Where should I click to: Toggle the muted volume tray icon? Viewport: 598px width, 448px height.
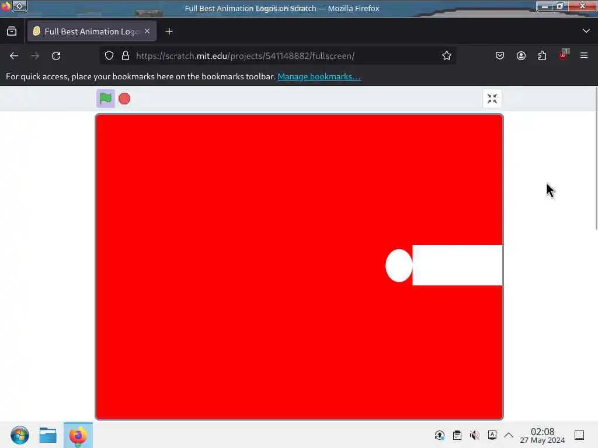click(x=474, y=435)
